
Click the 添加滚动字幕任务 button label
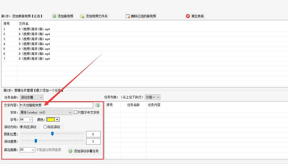pos(86,151)
